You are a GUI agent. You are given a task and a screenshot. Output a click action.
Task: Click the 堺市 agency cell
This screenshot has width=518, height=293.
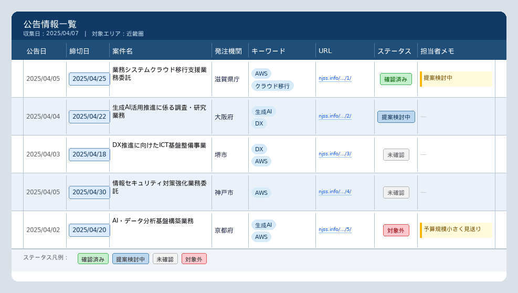tap(220, 155)
